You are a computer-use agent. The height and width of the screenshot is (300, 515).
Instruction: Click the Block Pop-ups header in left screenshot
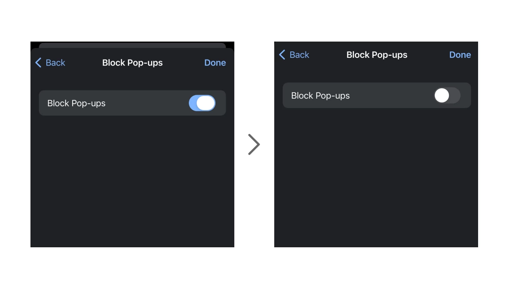click(x=132, y=63)
